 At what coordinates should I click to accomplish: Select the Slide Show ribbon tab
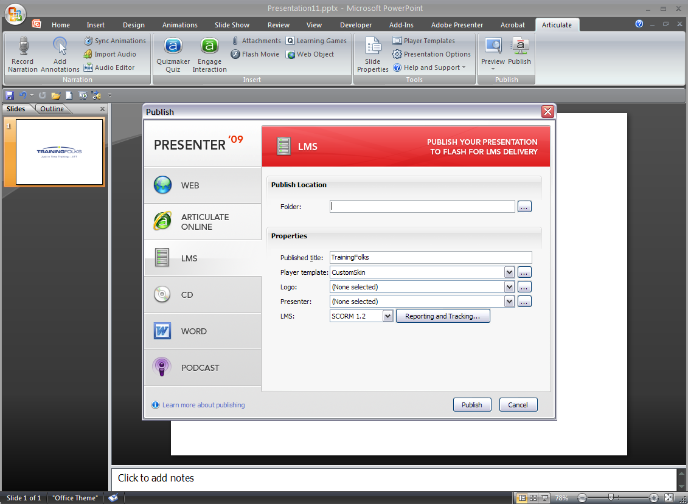point(232,25)
